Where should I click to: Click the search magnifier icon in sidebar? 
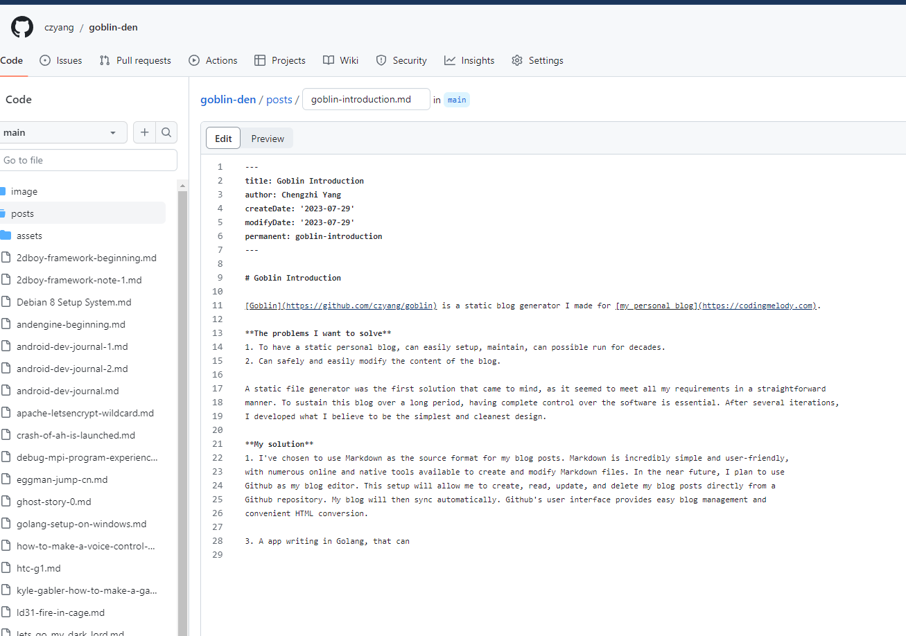pos(166,132)
